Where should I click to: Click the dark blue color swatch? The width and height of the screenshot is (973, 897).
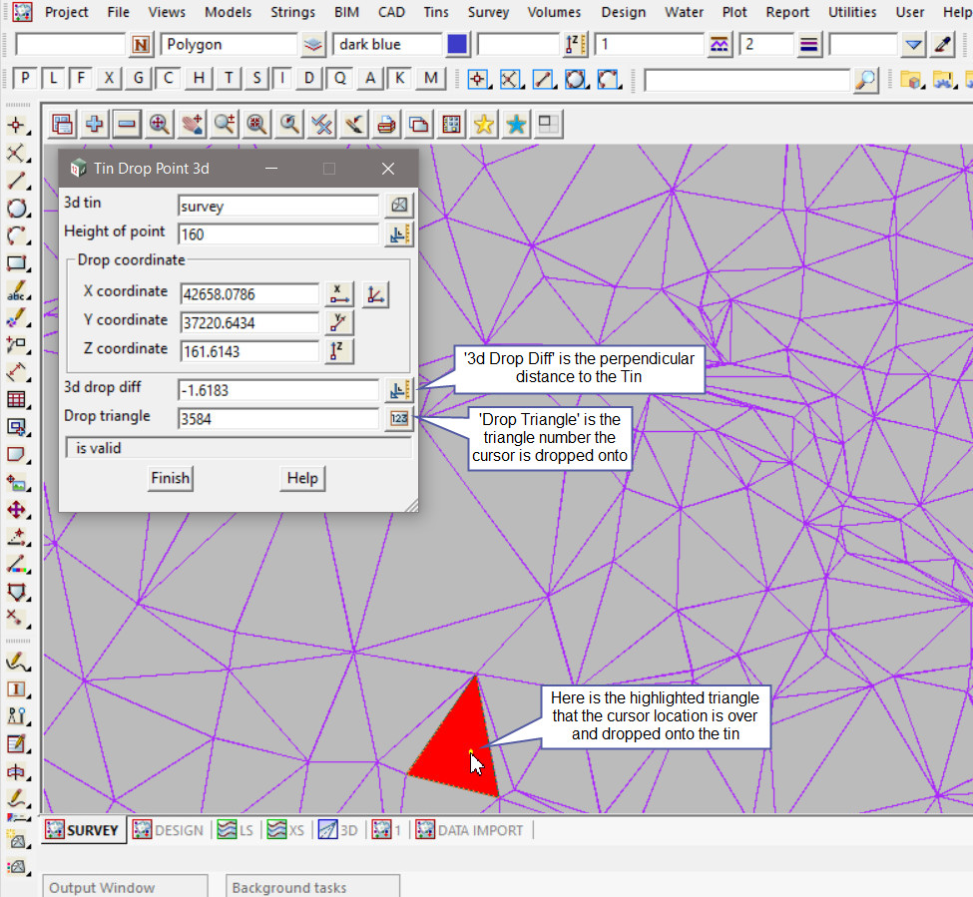click(458, 45)
